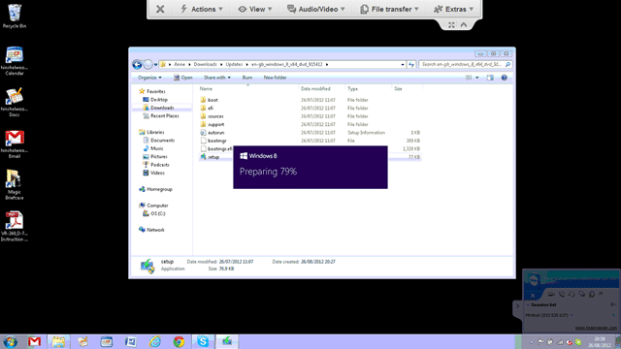Toggle the preview pane icon in Explorer
The height and width of the screenshot is (349, 621).
click(x=490, y=78)
